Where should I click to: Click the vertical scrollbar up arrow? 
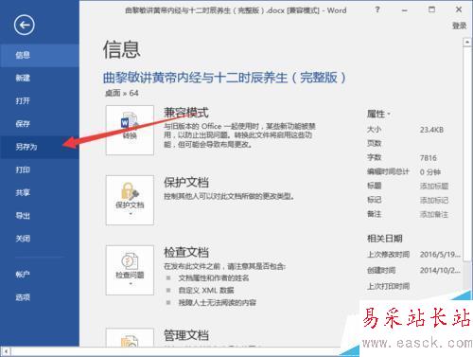(x=467, y=43)
